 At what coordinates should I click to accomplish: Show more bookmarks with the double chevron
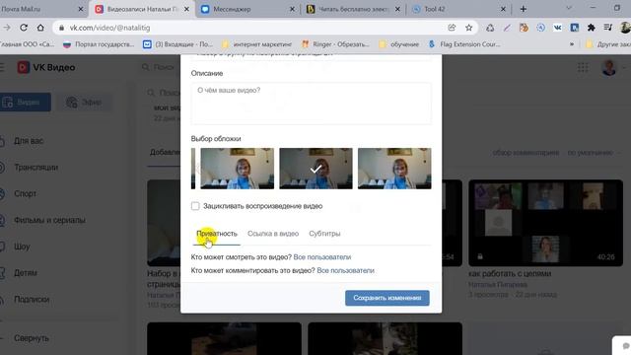[572, 44]
